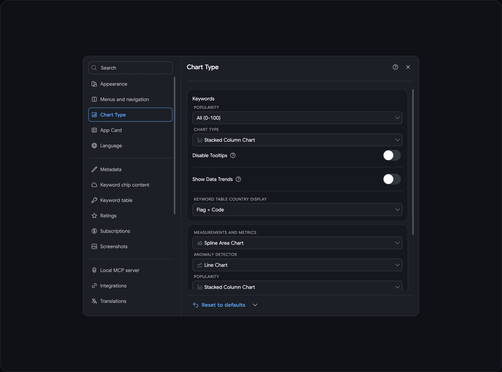Click the Integrations link icon
Screen dimensions: 502x372
coord(94,286)
